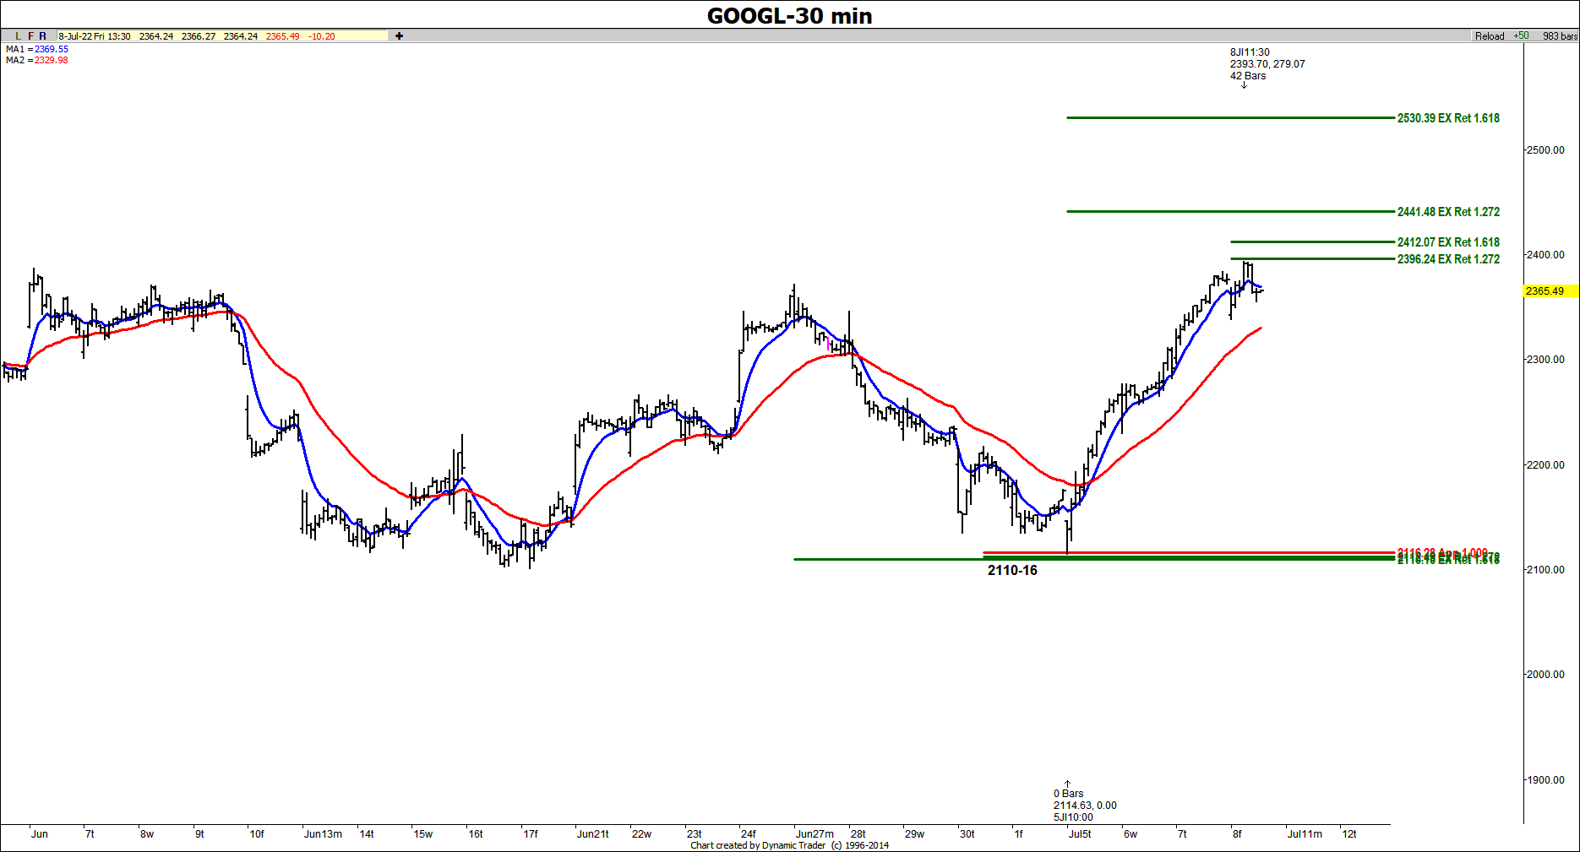Click the 30t date axis label
The width and height of the screenshot is (1580, 852).
967,834
